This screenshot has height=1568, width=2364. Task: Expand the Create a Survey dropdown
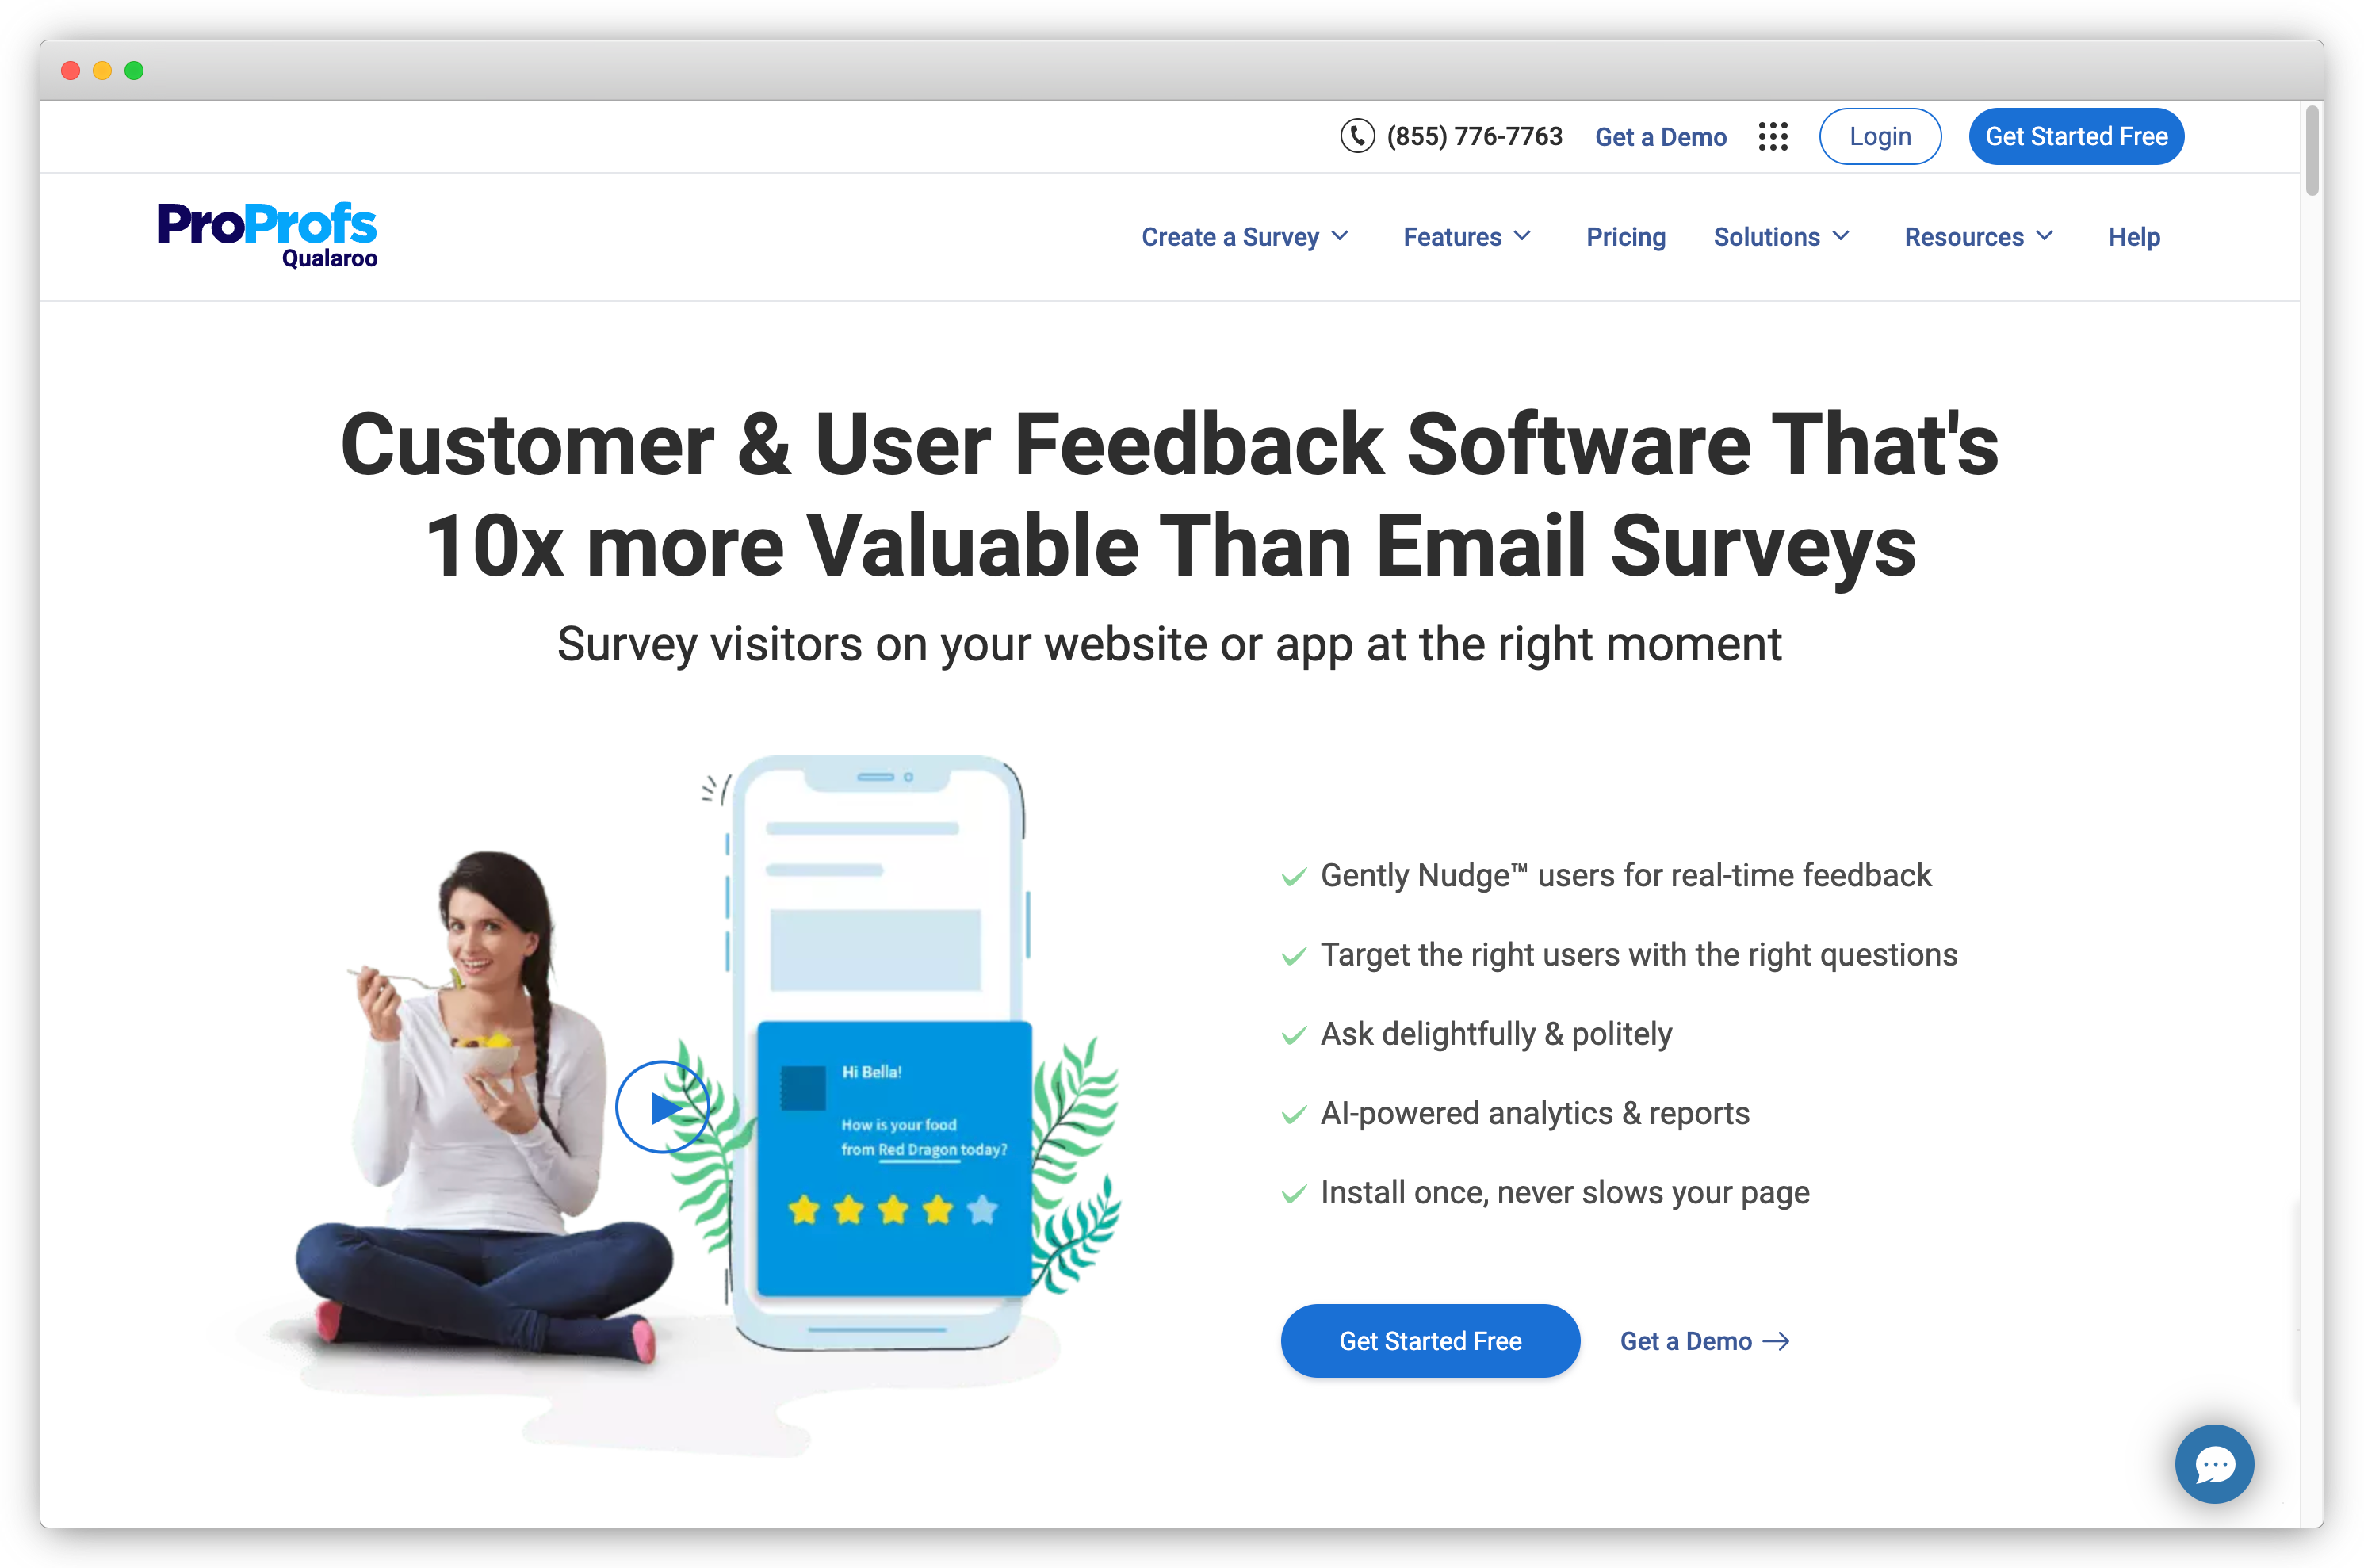tap(1244, 235)
